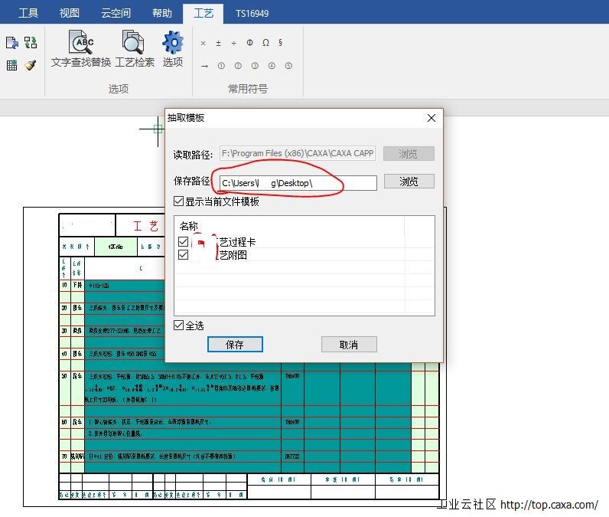Toggle the 全选 select-all checkbox

[x=179, y=326]
